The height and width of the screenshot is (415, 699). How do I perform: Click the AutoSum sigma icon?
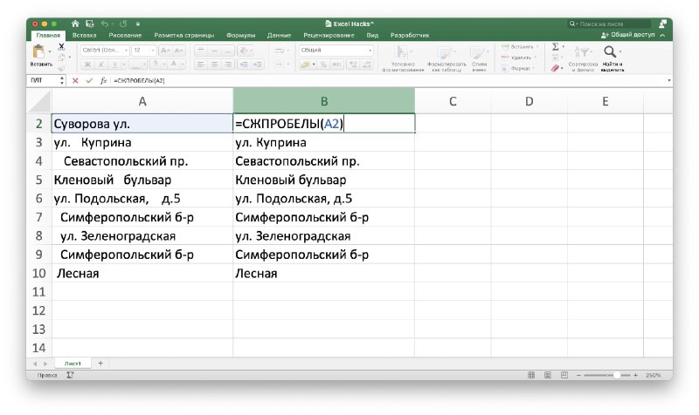[556, 47]
